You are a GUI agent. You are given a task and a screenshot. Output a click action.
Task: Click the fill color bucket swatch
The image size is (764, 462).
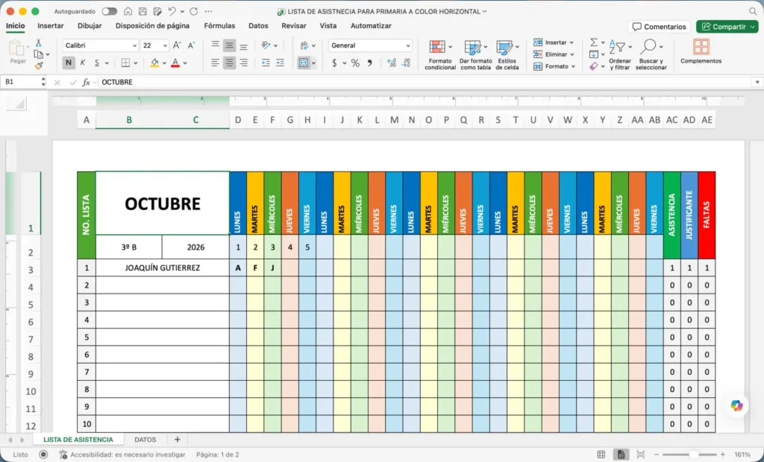point(154,63)
